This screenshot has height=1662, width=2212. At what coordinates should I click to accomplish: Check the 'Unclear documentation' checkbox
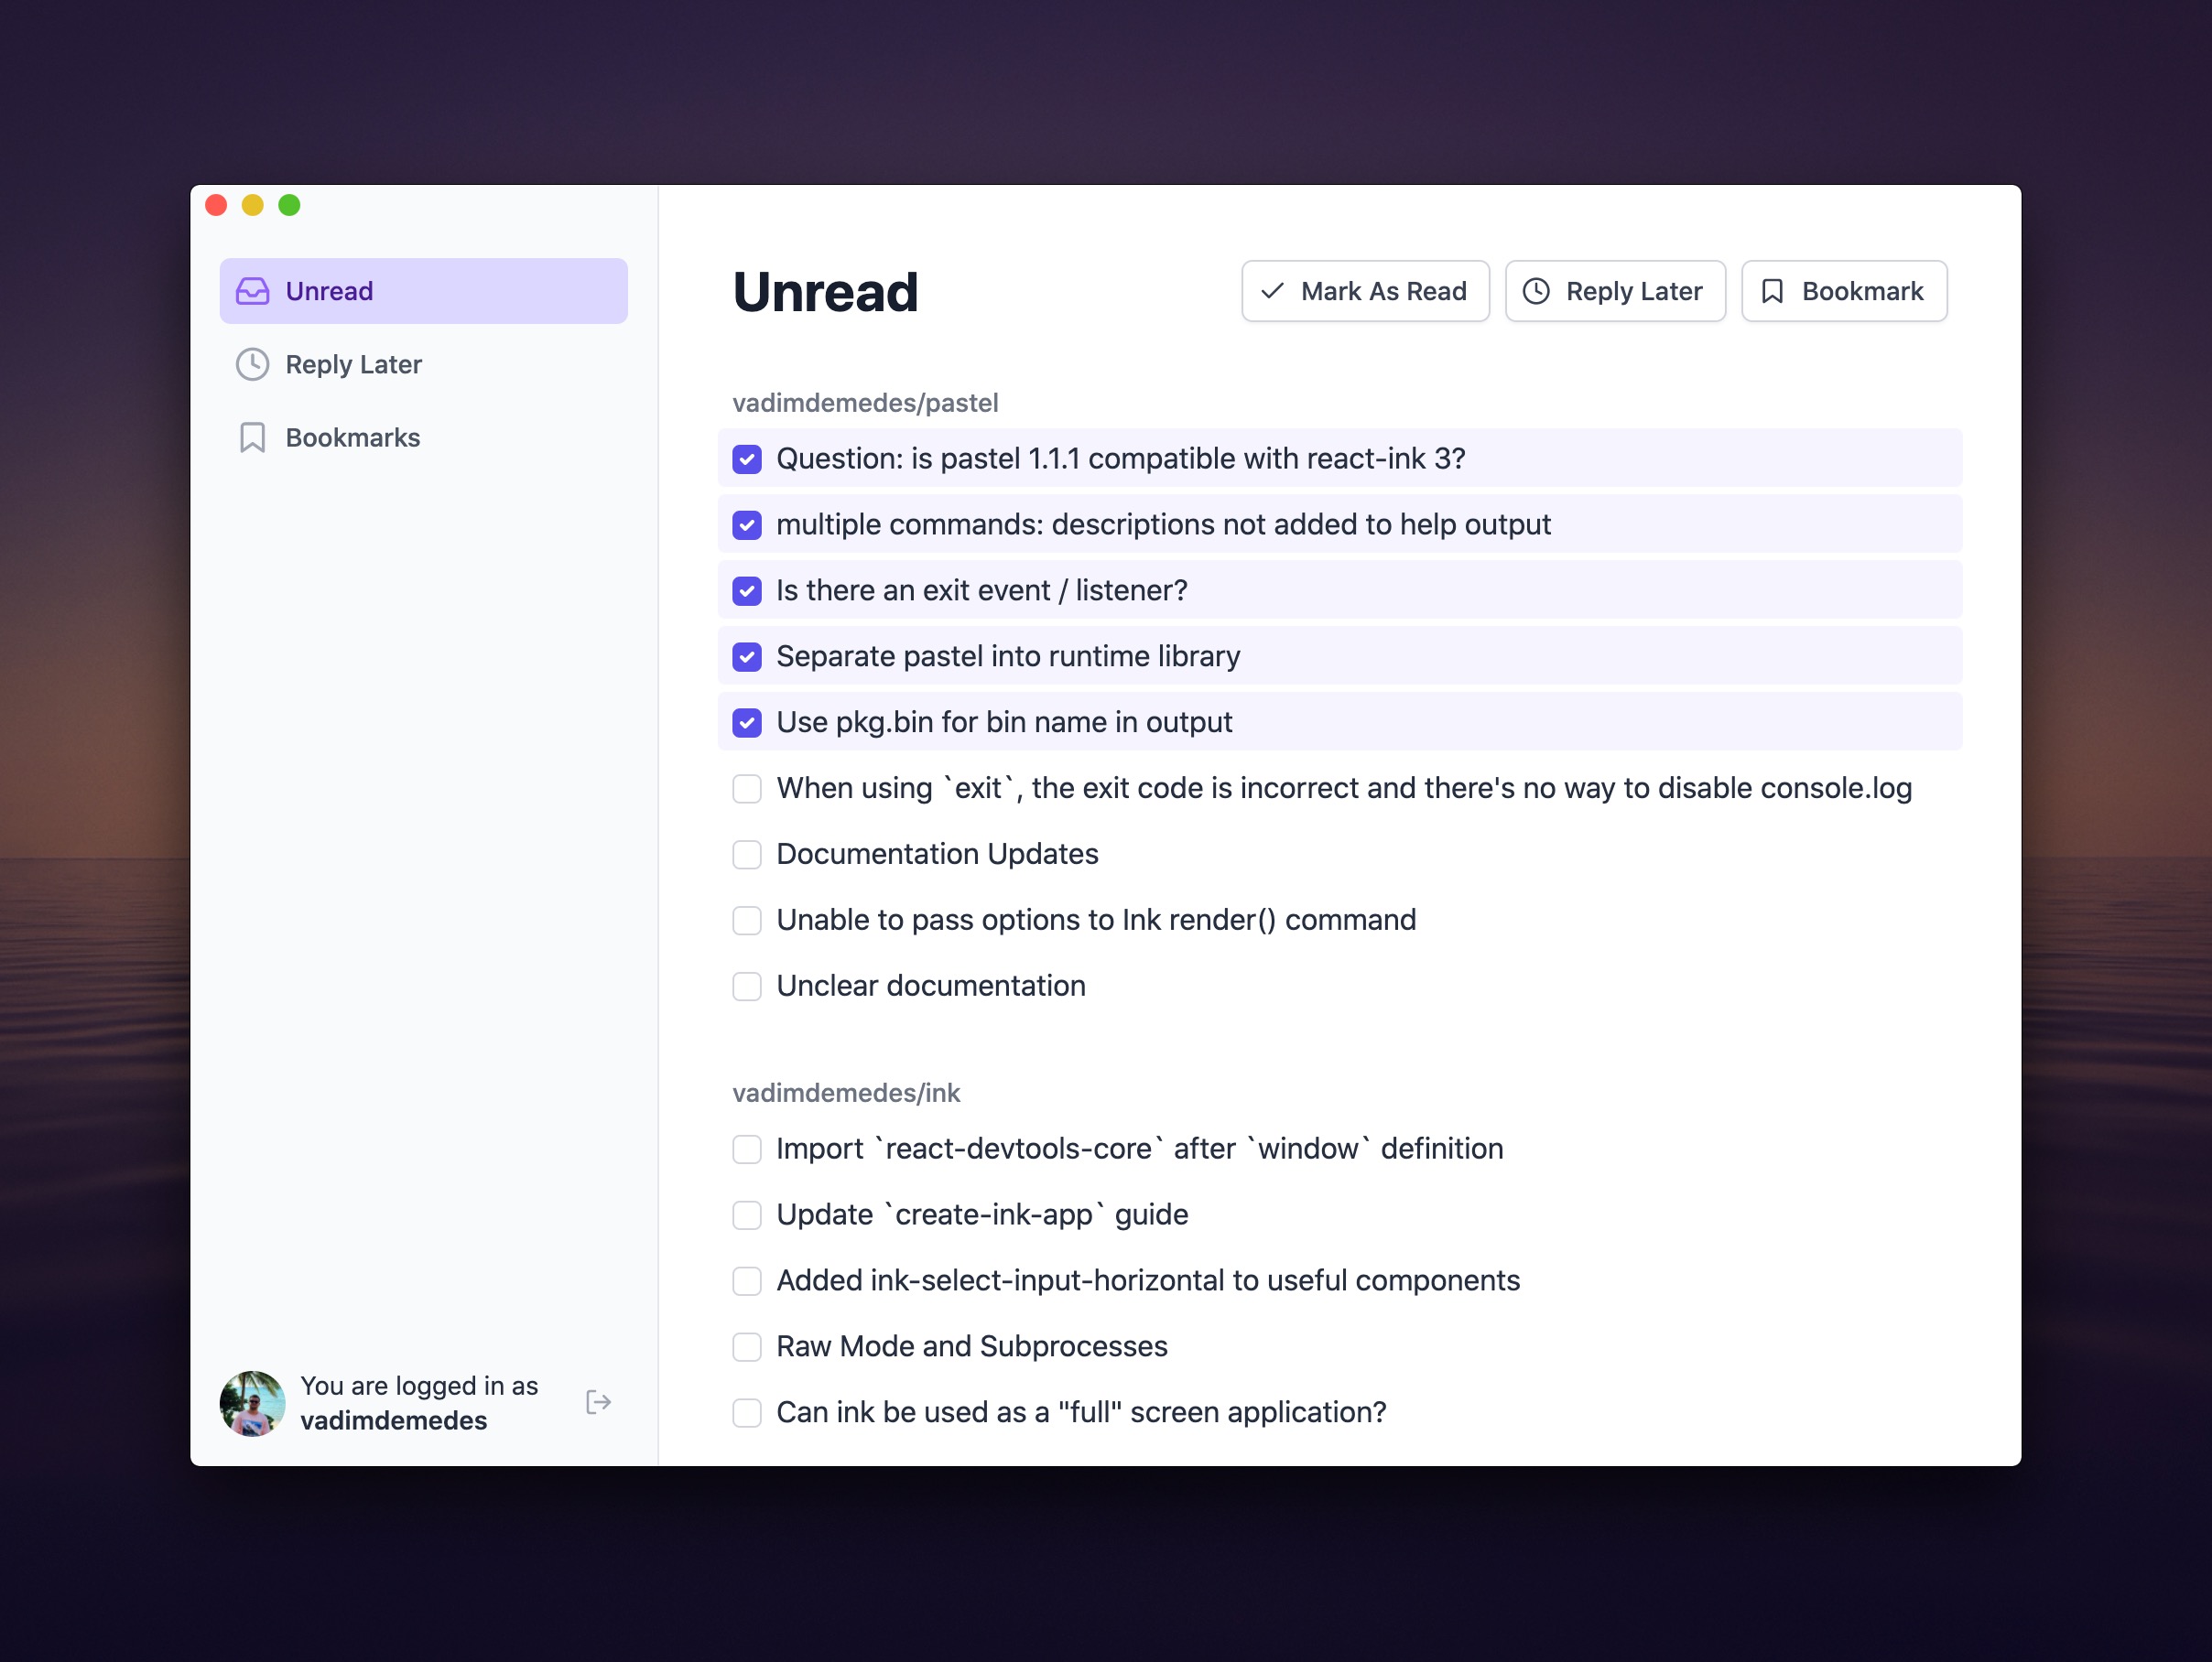click(747, 987)
